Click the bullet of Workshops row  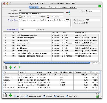tap(6, 45)
